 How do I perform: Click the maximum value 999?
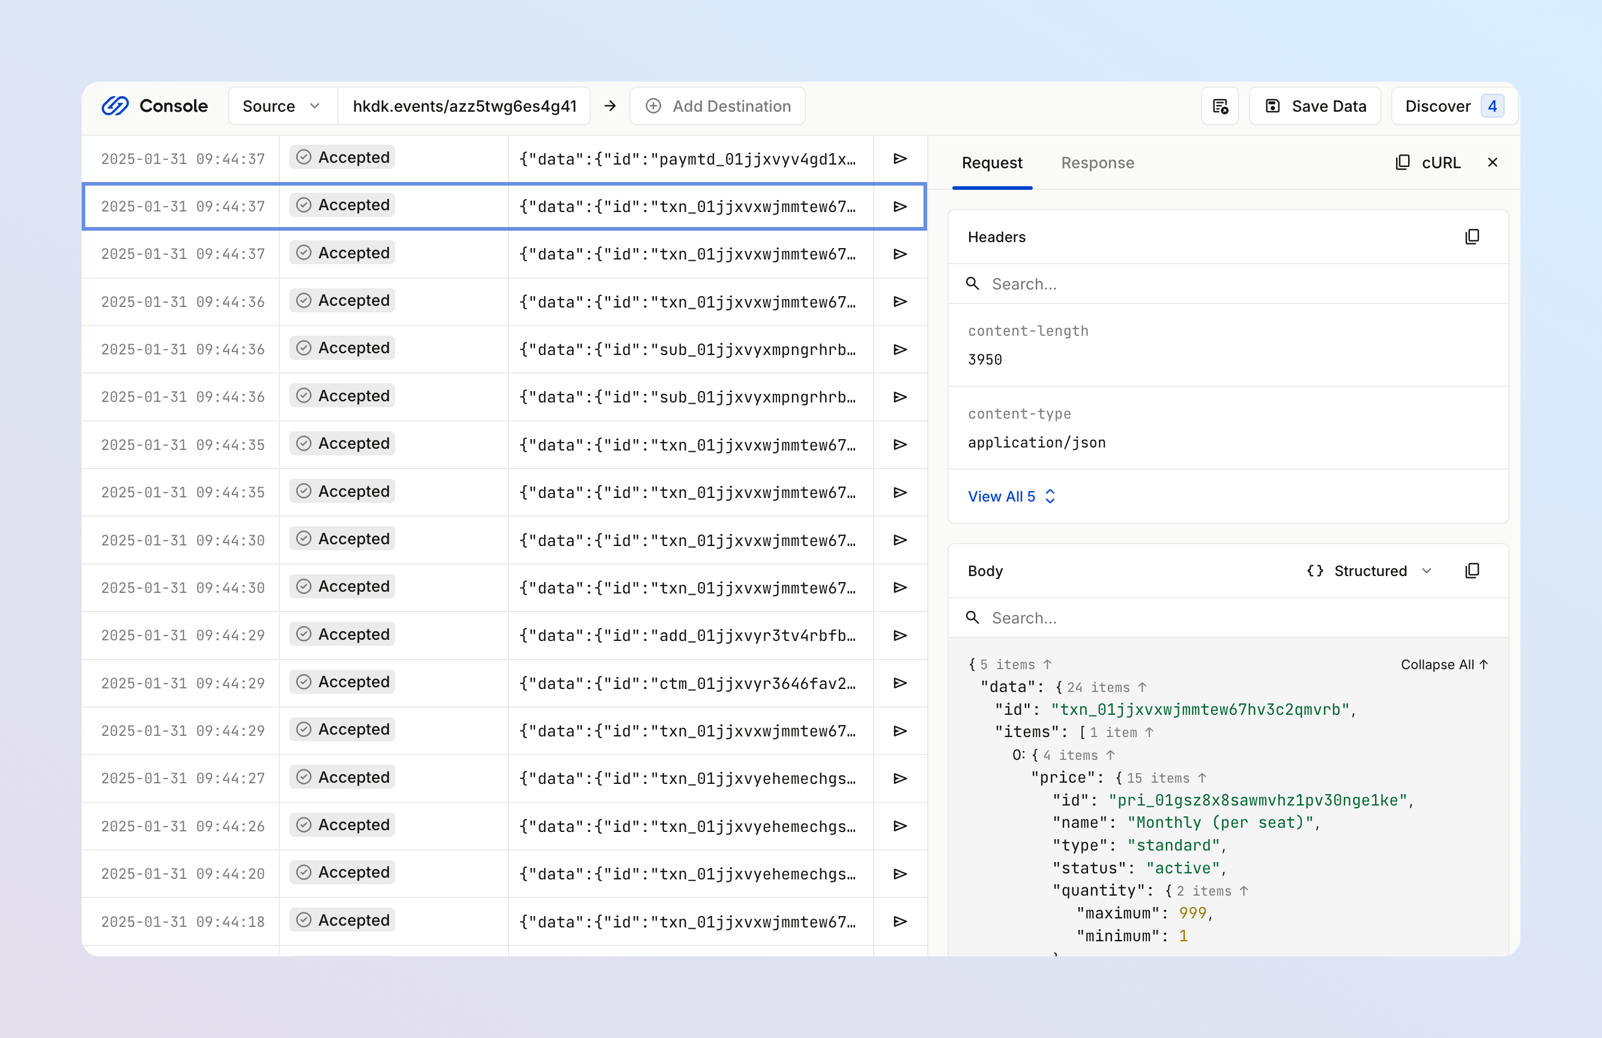1192,912
